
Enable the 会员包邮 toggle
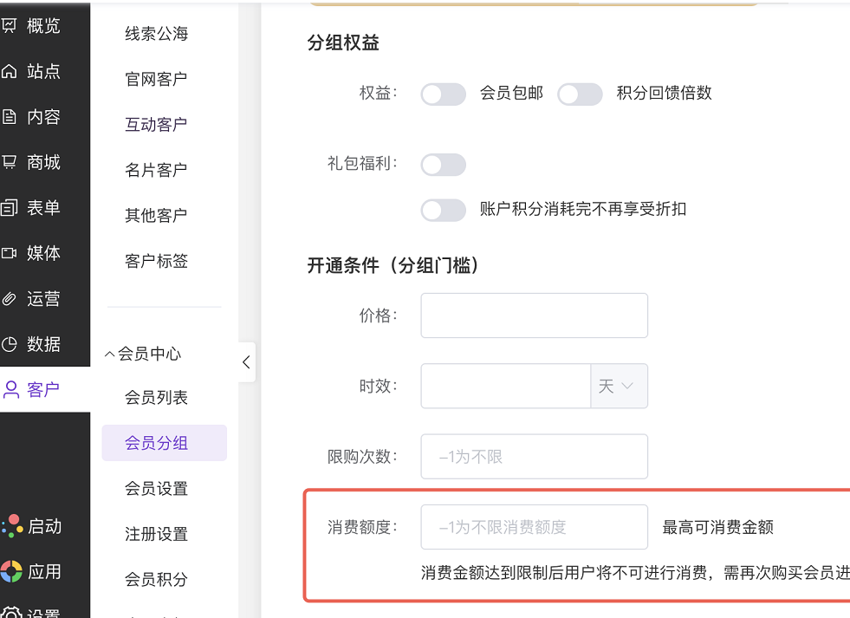(444, 94)
